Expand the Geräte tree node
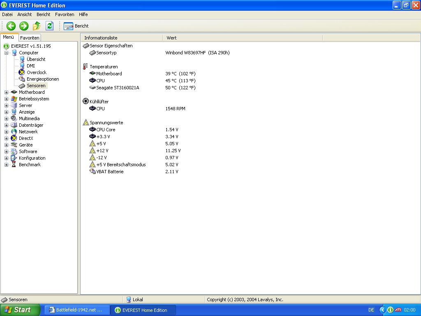421x316 pixels. point(6,145)
